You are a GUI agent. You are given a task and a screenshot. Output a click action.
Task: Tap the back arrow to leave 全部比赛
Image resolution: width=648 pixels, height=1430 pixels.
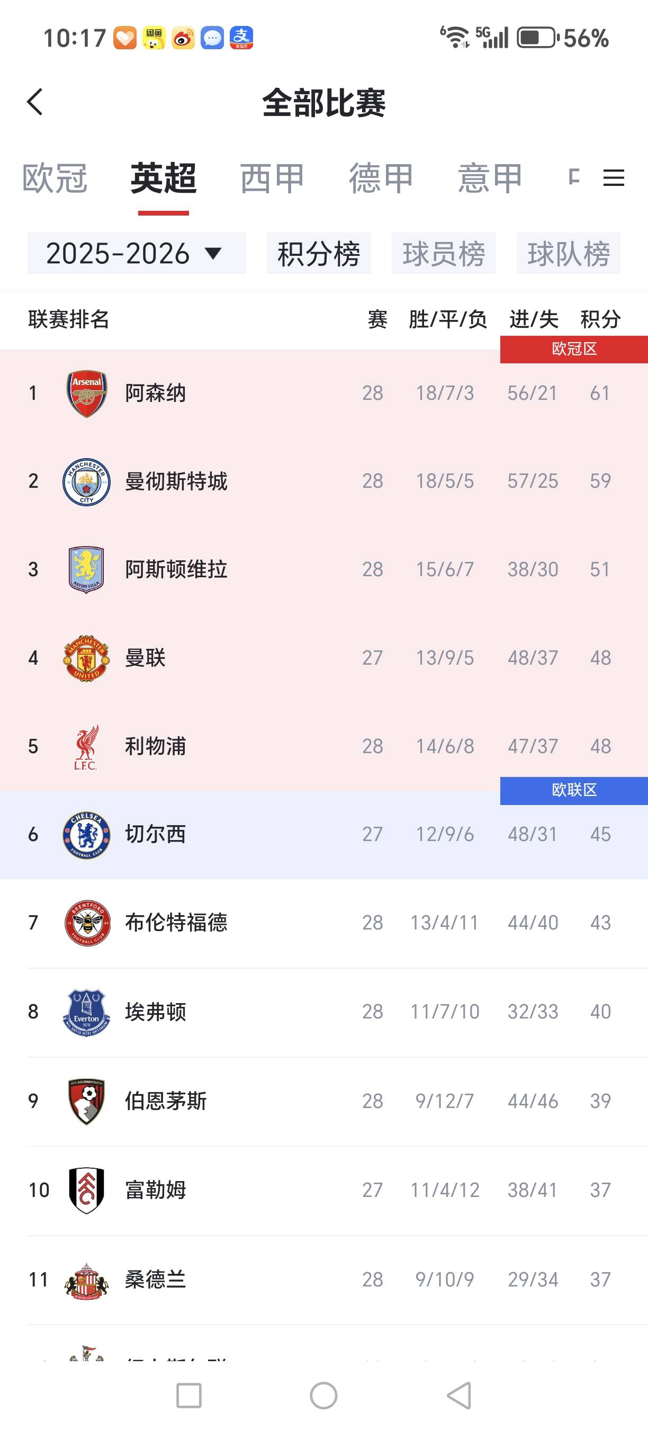click(34, 102)
